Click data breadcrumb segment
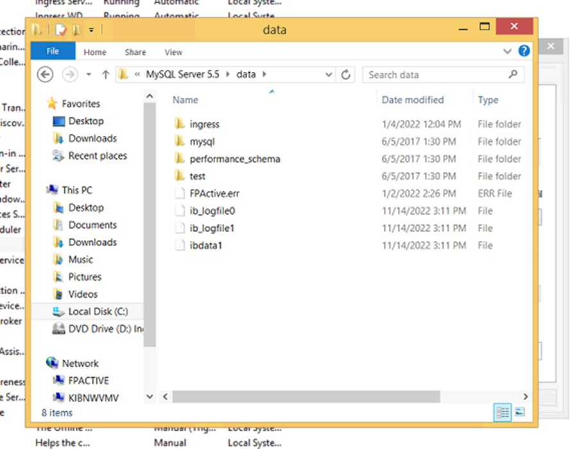This screenshot has height=449, width=588. tap(246, 74)
